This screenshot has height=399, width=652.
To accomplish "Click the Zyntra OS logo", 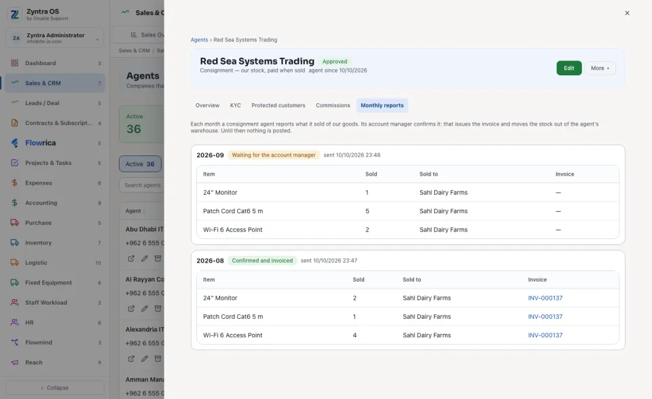I will tap(14, 14).
